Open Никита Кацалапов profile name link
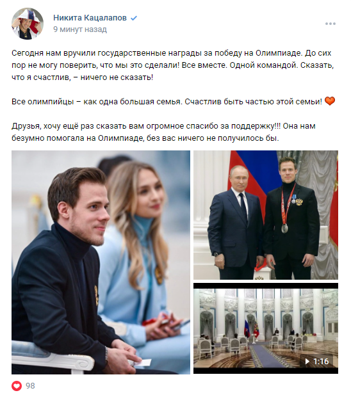The image size is (351, 393). point(90,18)
